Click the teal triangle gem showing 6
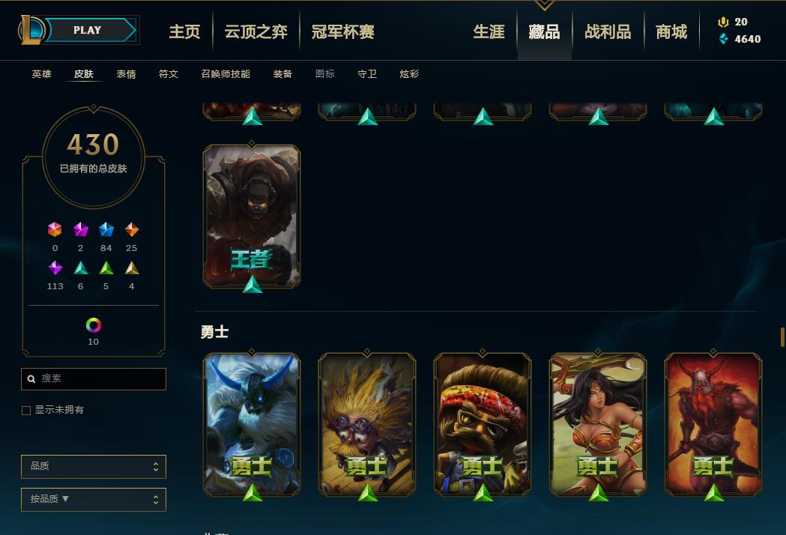 pyautogui.click(x=81, y=267)
